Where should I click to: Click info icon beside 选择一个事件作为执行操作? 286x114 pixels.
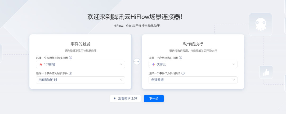(183, 73)
